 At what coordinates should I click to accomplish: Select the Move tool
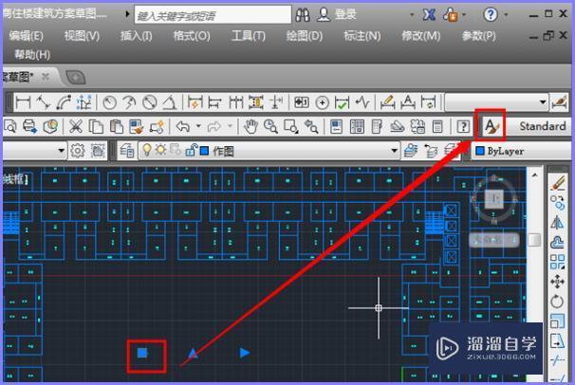click(x=557, y=282)
